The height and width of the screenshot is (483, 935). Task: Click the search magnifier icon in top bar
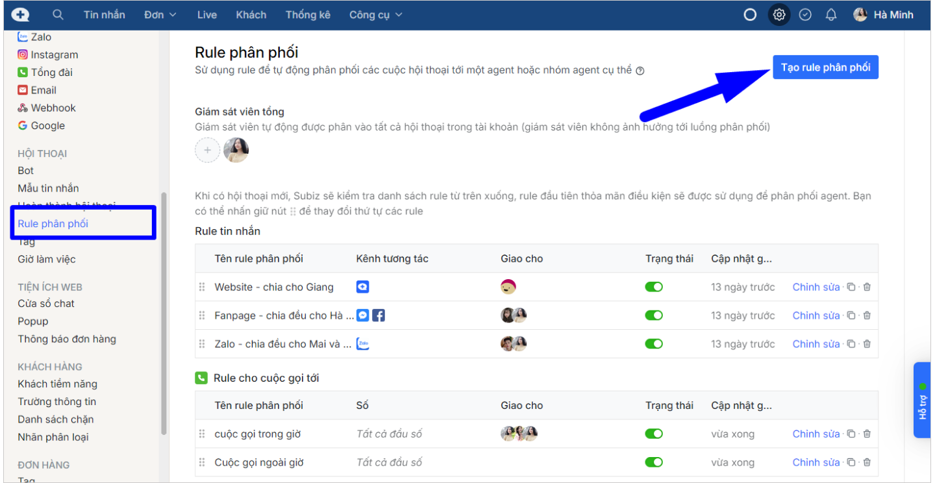[58, 14]
